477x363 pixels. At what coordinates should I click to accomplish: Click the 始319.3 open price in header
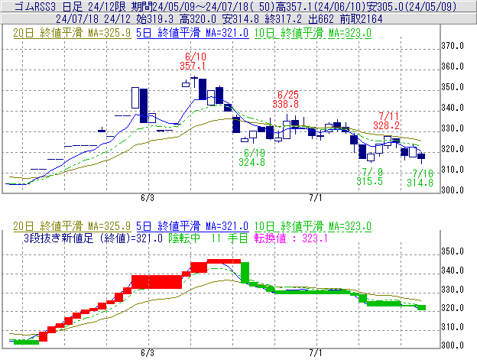(155, 19)
